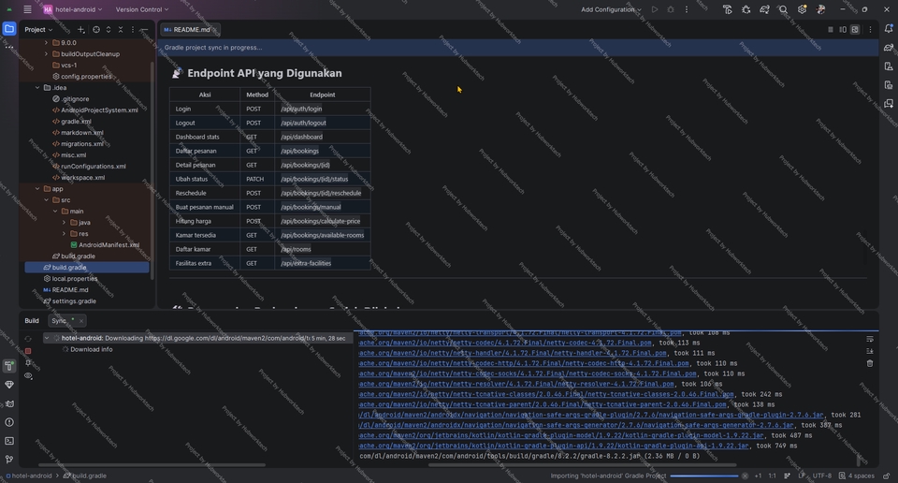Open the Git version control tool window
The height and width of the screenshot is (483, 898).
[x=9, y=460]
